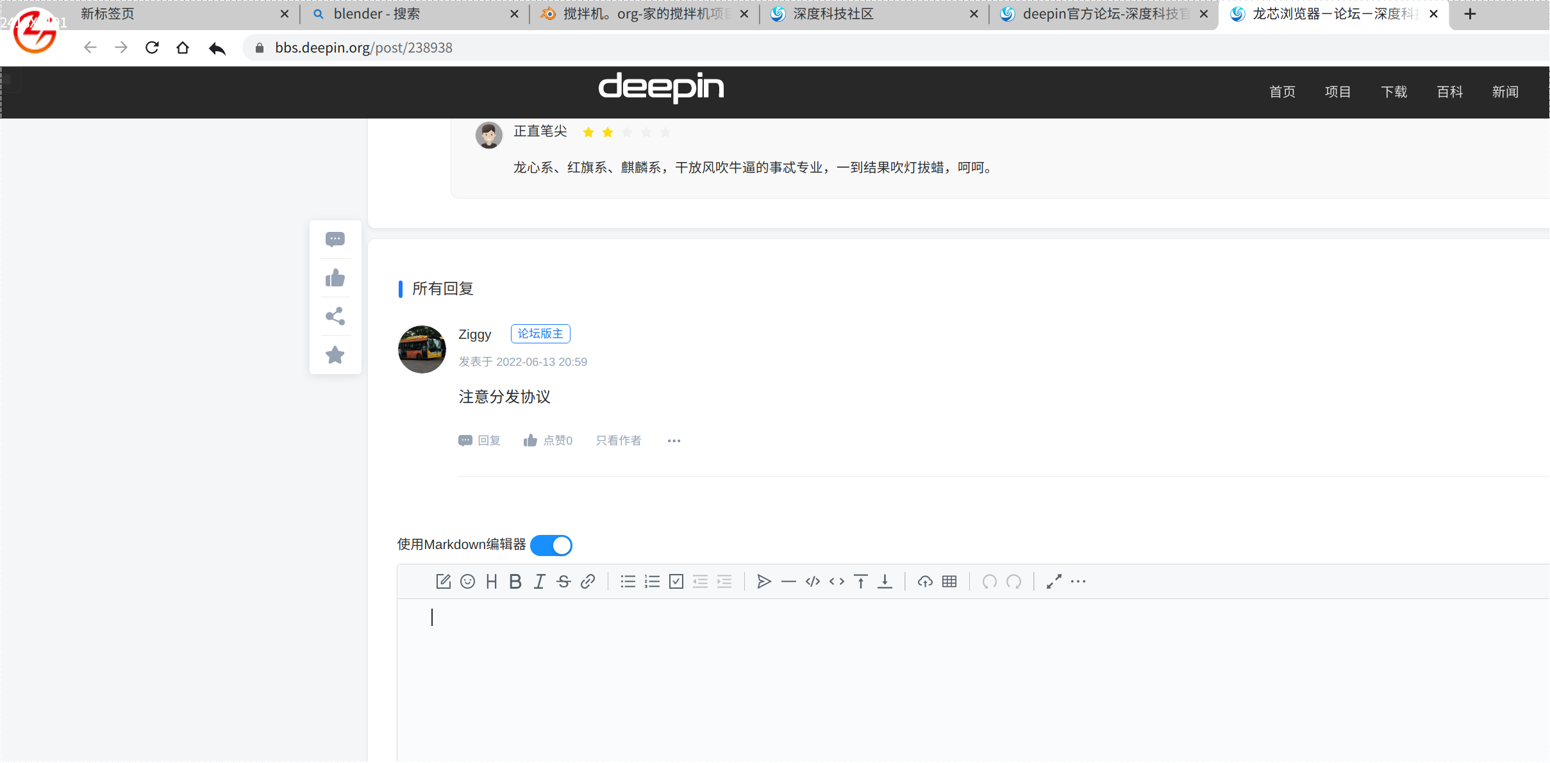The height and width of the screenshot is (763, 1550).
Task: Insert a hyperlink in the editor
Action: (587, 581)
